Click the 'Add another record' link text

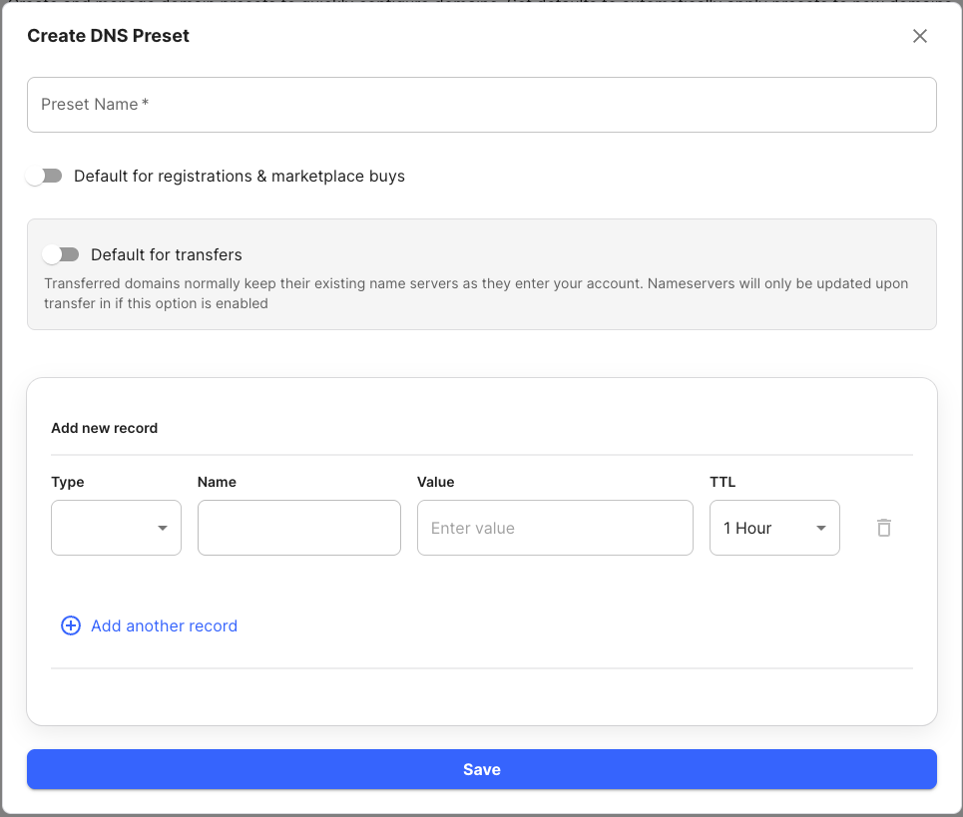tap(164, 625)
